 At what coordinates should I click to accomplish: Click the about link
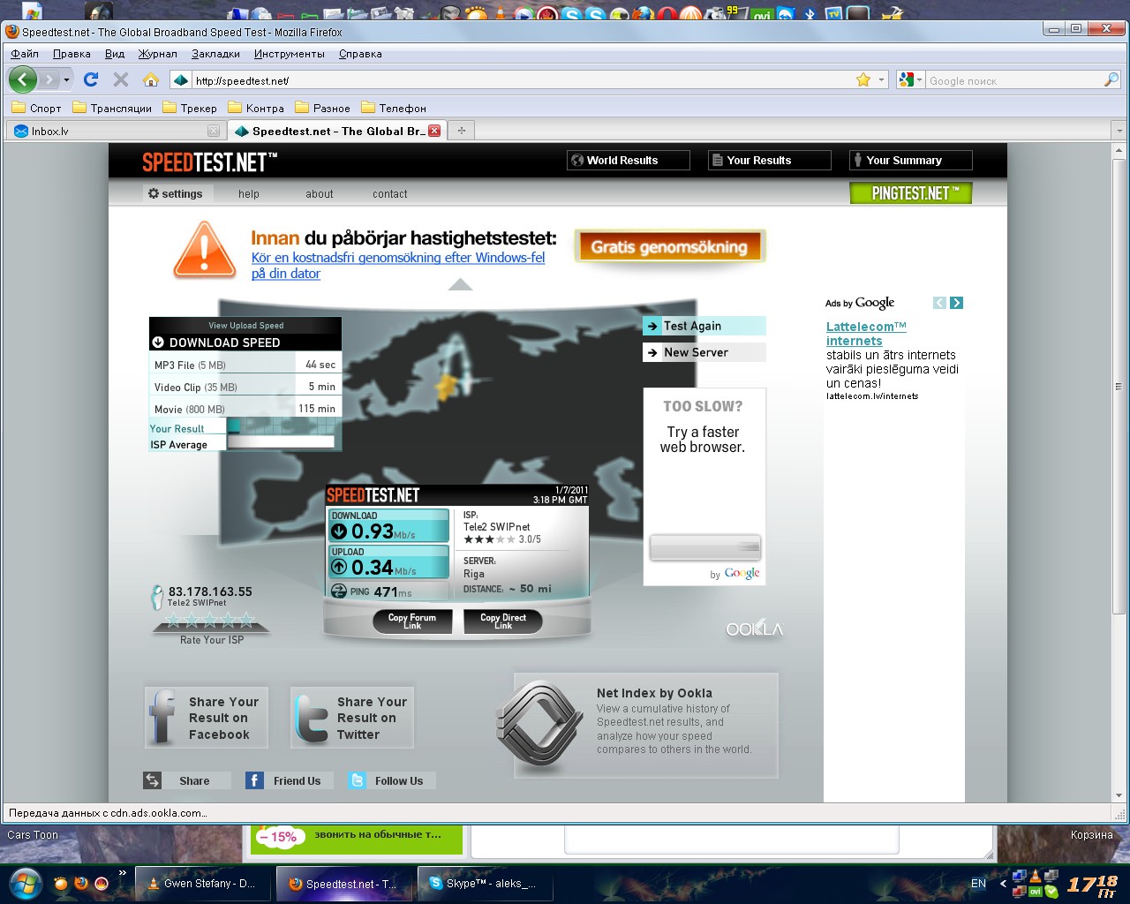320,194
